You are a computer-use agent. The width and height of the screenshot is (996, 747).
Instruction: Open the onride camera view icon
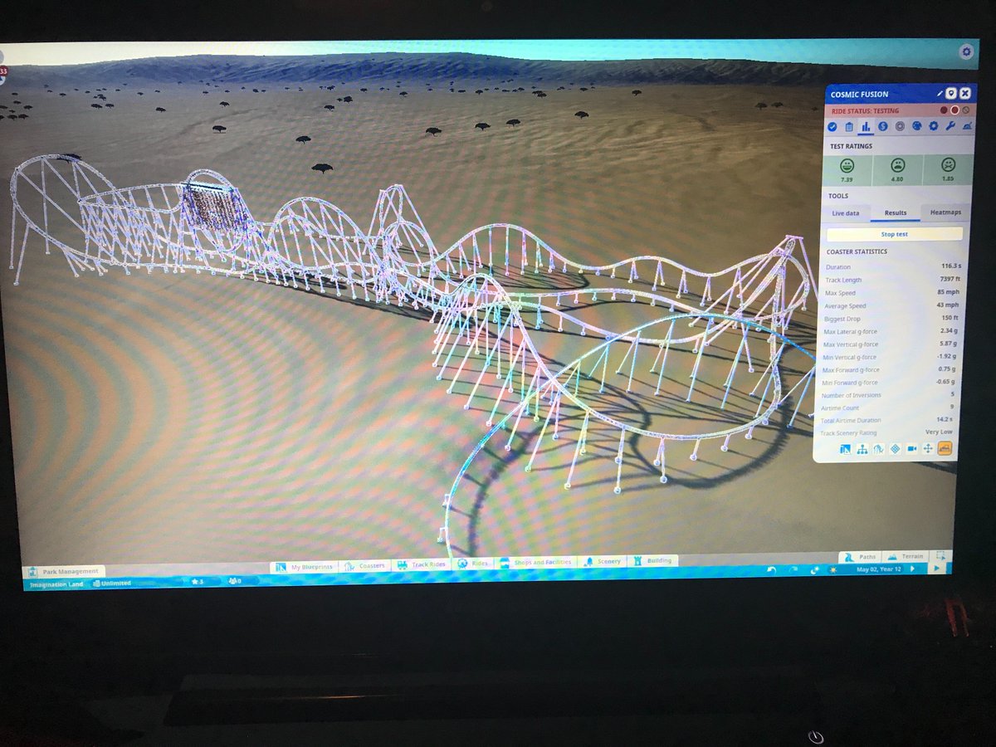tap(912, 449)
